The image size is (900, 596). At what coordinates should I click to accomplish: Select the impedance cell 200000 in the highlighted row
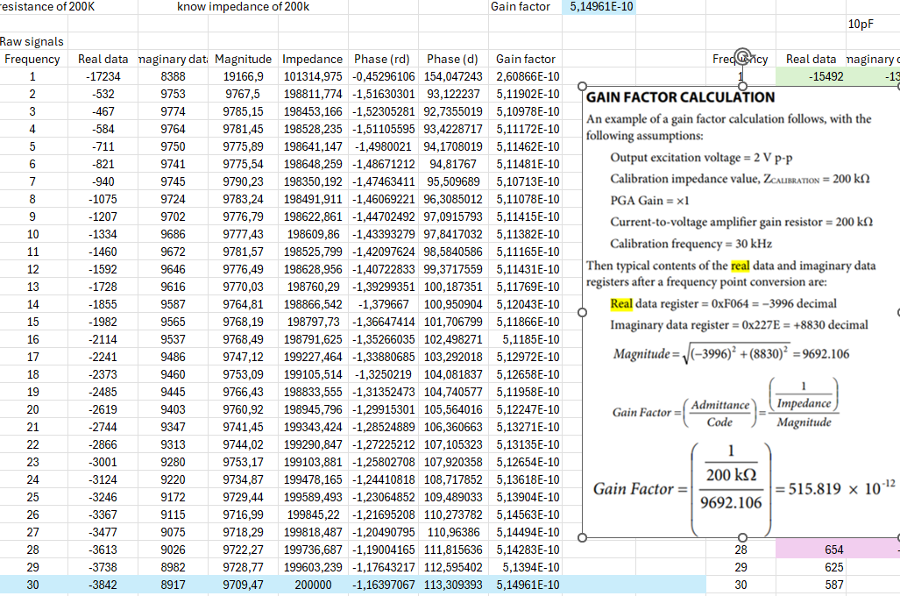[313, 585]
